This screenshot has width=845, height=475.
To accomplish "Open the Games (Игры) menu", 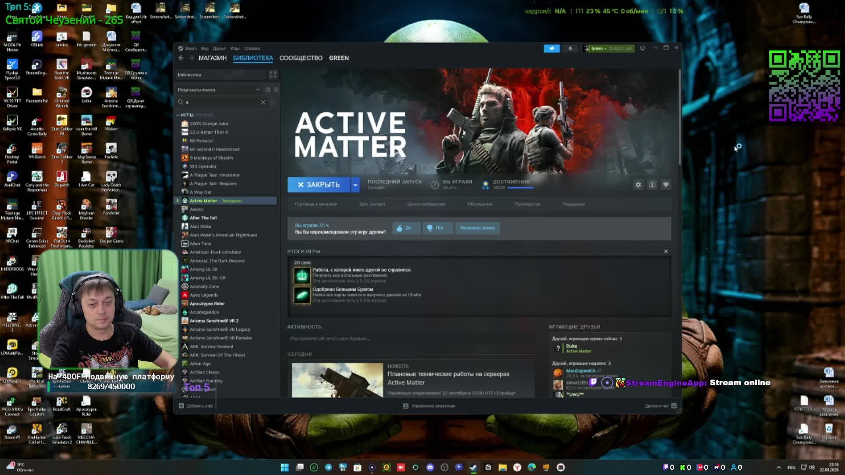I will [x=235, y=48].
